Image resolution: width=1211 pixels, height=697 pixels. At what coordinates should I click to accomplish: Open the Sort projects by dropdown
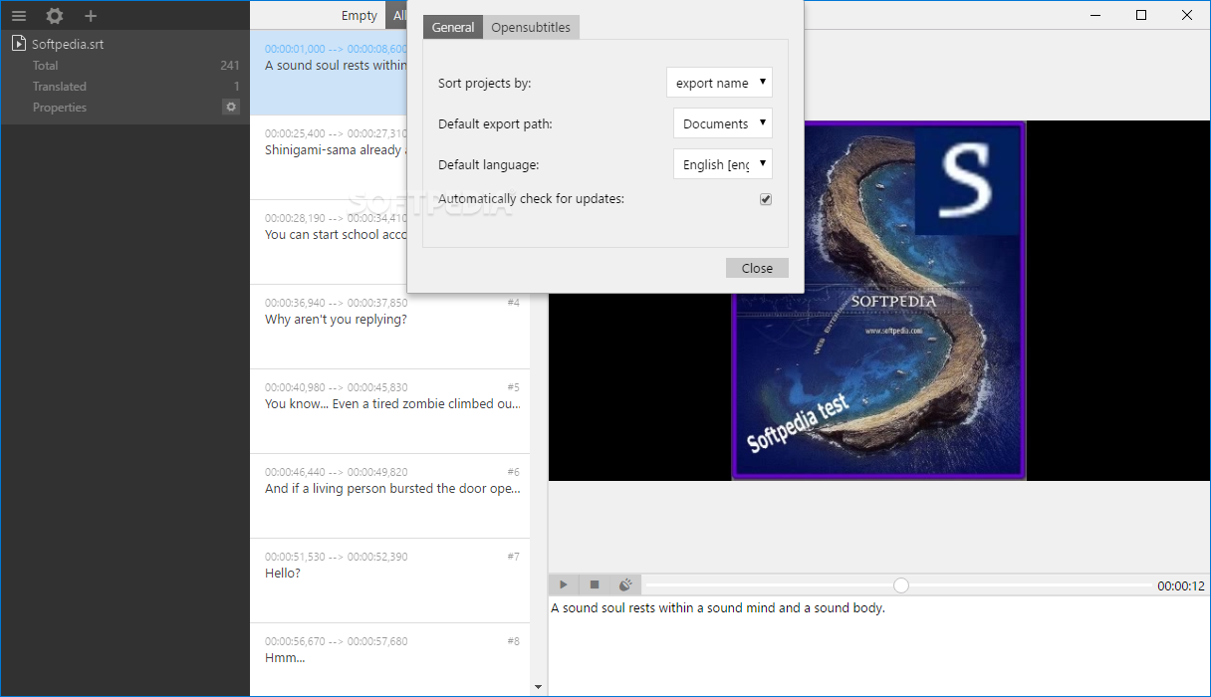pos(719,83)
